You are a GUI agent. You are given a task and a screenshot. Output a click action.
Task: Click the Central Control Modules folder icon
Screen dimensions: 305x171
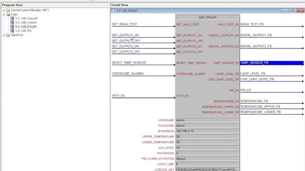pyautogui.click(x=8, y=10)
